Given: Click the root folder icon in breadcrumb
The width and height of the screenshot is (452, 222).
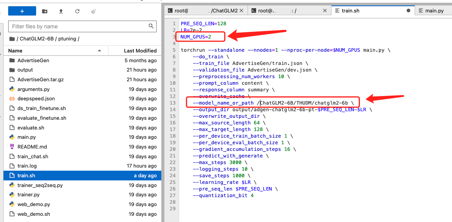Looking at the screenshot, I should [12, 38].
